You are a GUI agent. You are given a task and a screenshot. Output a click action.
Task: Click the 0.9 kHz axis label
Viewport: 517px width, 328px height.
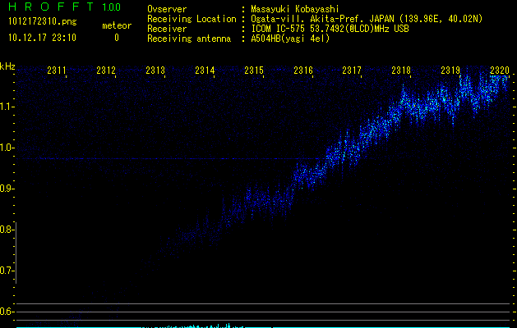pos(6,189)
